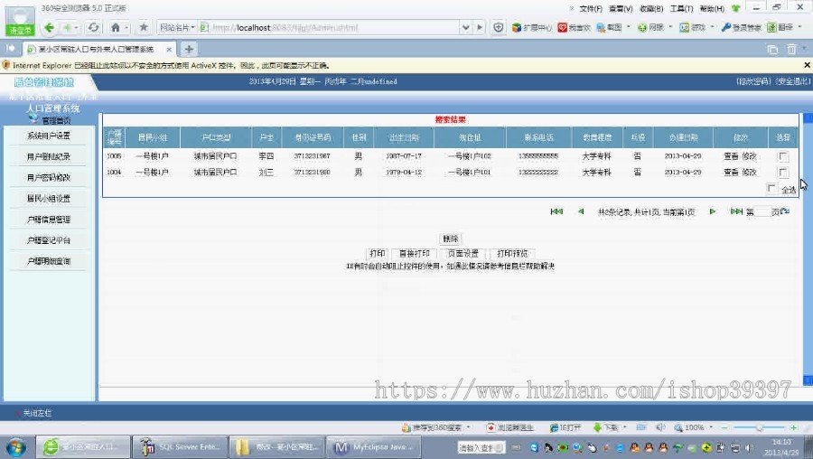The image size is (813, 459).
Task: Select the 系统用户设置 sidebar item
Action: [48, 136]
